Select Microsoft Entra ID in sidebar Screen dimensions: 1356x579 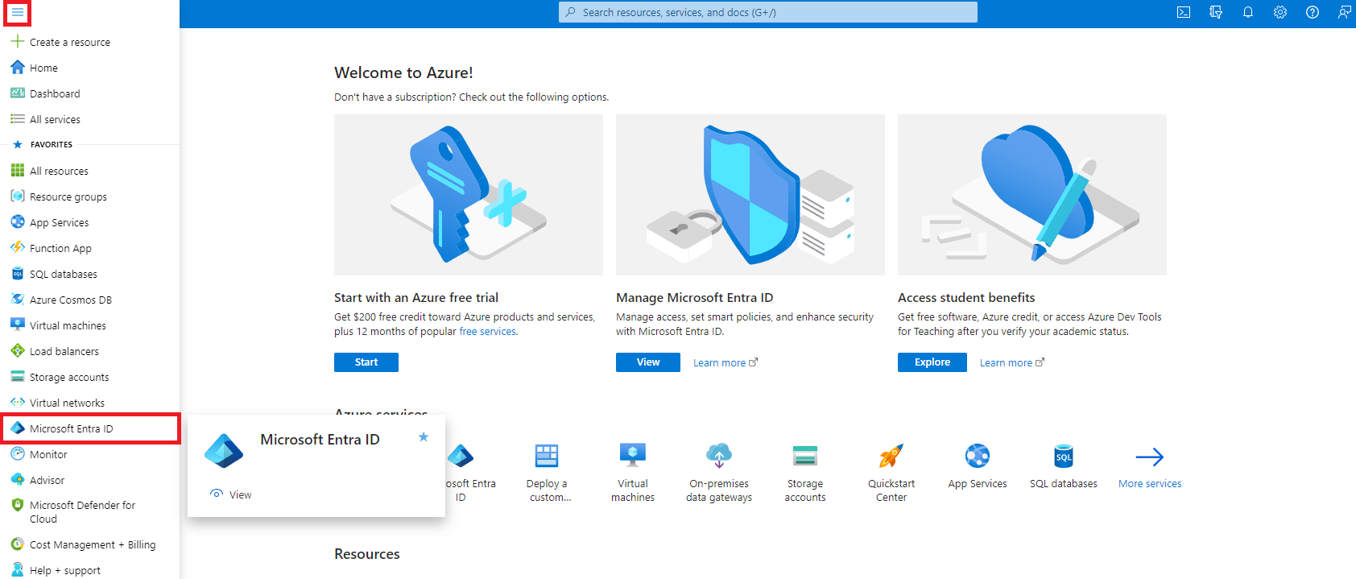(90, 428)
